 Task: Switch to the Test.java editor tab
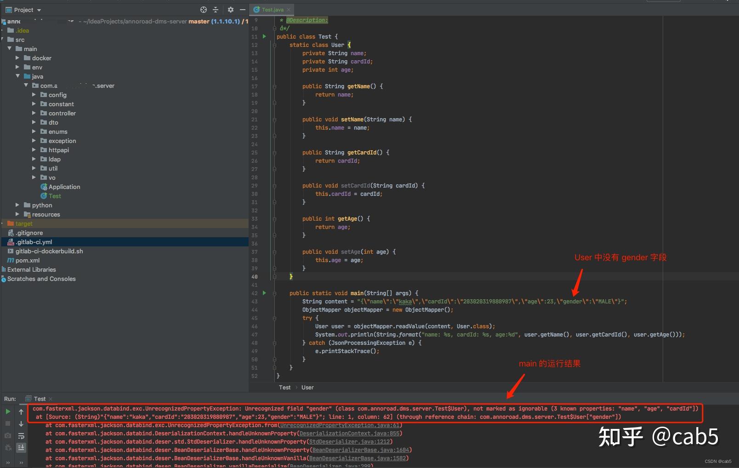[273, 10]
